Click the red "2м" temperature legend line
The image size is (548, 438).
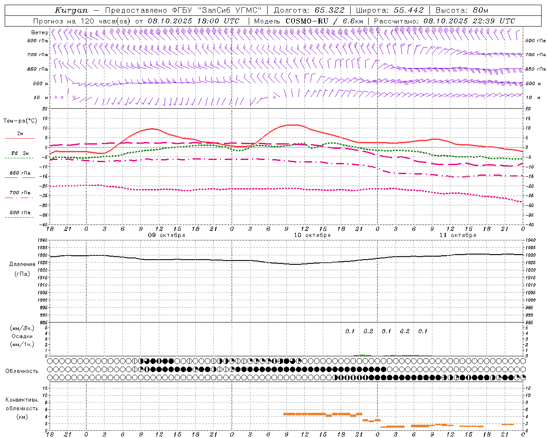click(20, 138)
